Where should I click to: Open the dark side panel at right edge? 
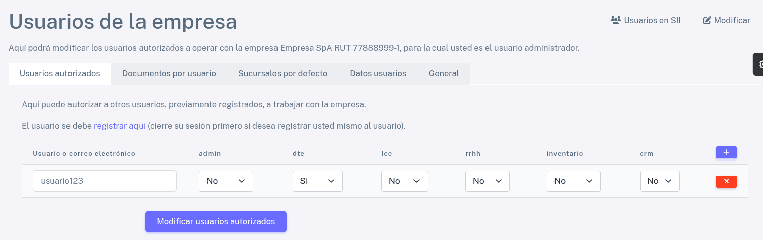[x=758, y=64]
